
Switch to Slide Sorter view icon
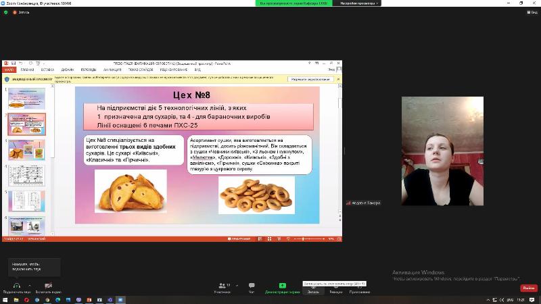(x=269, y=239)
